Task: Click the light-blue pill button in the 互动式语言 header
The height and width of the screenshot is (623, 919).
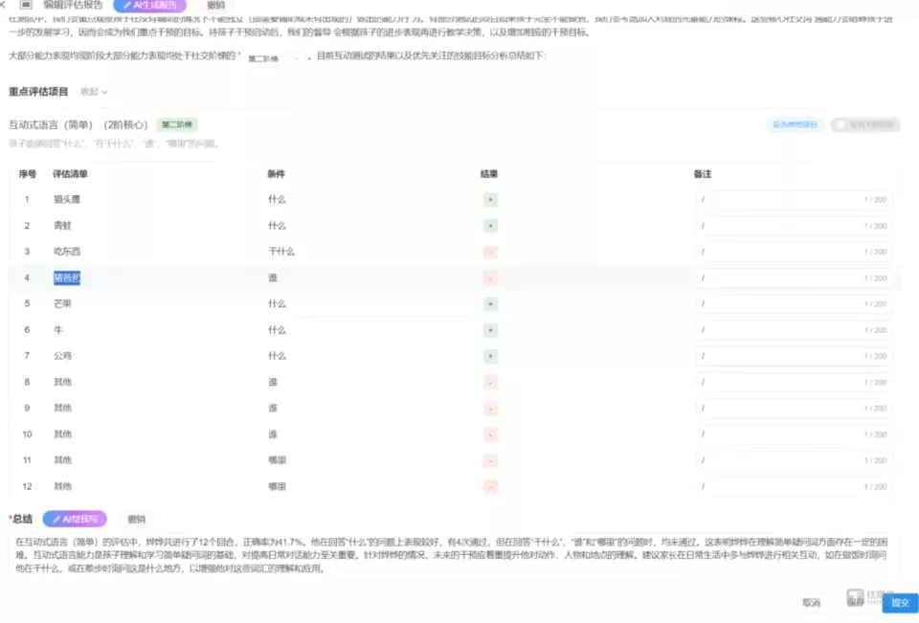Action: point(795,124)
